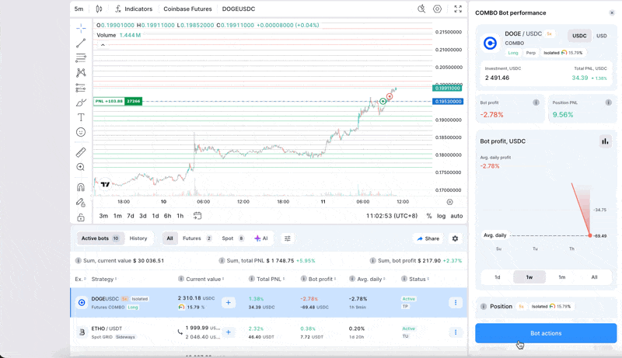Click the plus button on ETHO row
This screenshot has height=358, width=622.
pos(228,332)
